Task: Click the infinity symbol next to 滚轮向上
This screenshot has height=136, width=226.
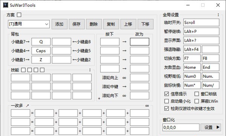Action: point(124,78)
